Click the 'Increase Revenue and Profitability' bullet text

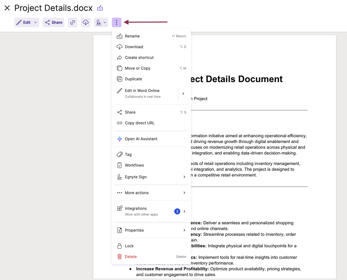pyautogui.click(x=172, y=269)
